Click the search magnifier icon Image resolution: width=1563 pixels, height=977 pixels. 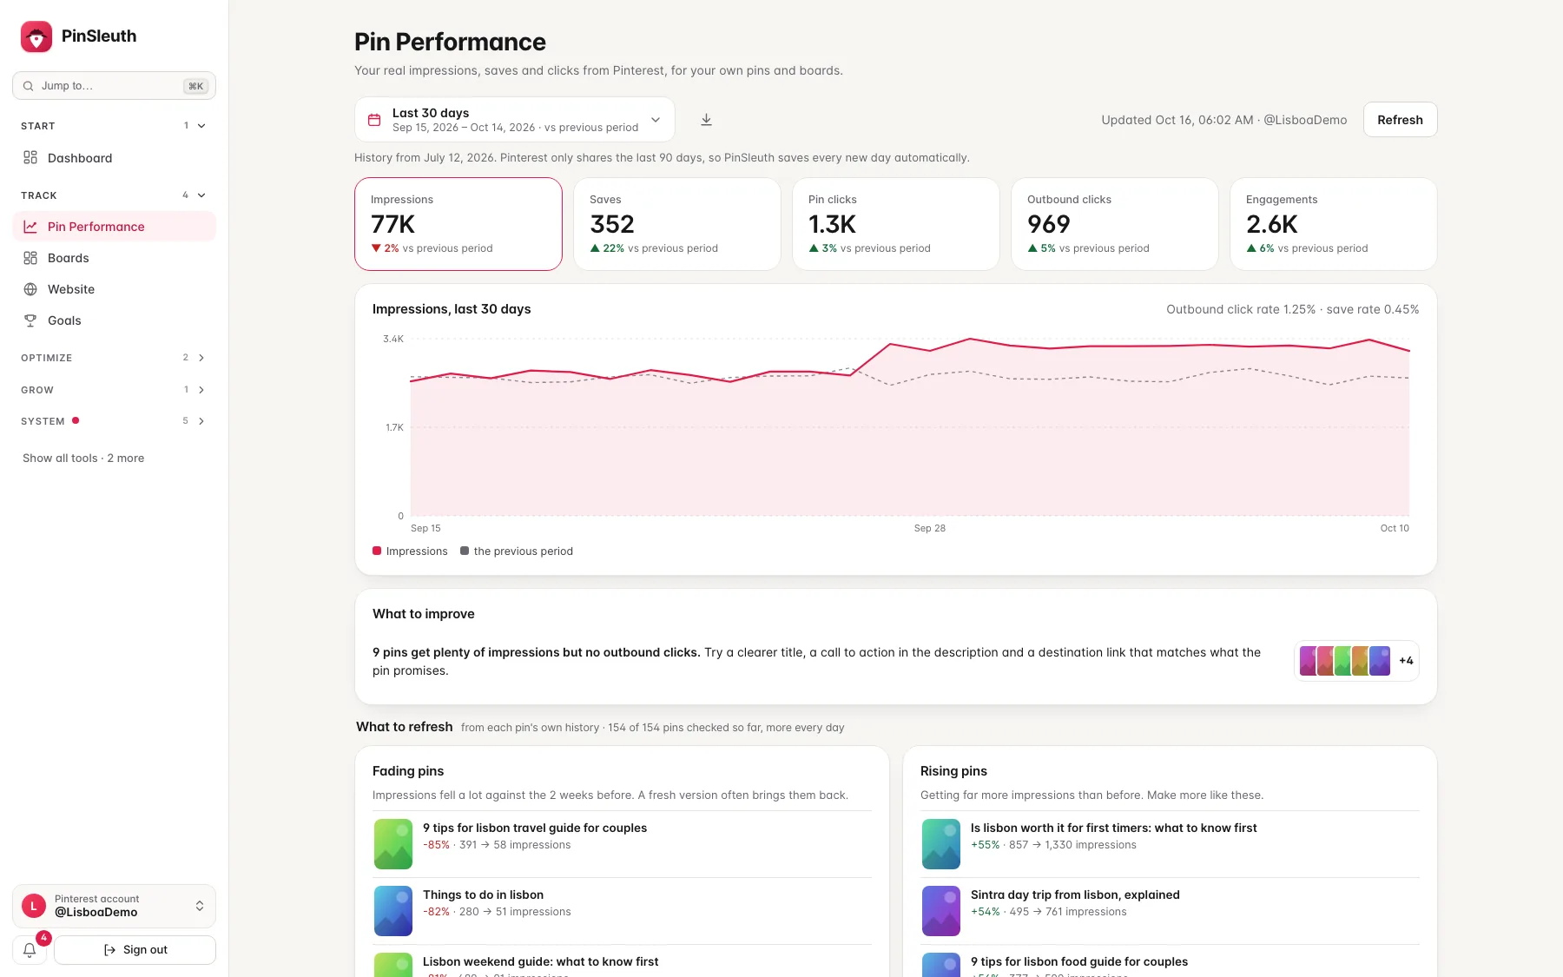(29, 86)
